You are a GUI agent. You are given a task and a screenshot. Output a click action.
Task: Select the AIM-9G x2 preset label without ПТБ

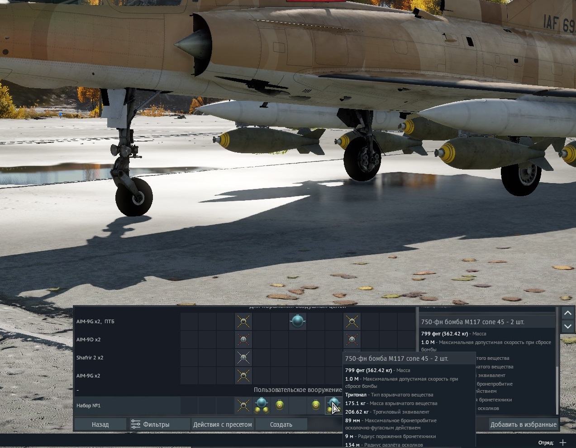[89, 376]
